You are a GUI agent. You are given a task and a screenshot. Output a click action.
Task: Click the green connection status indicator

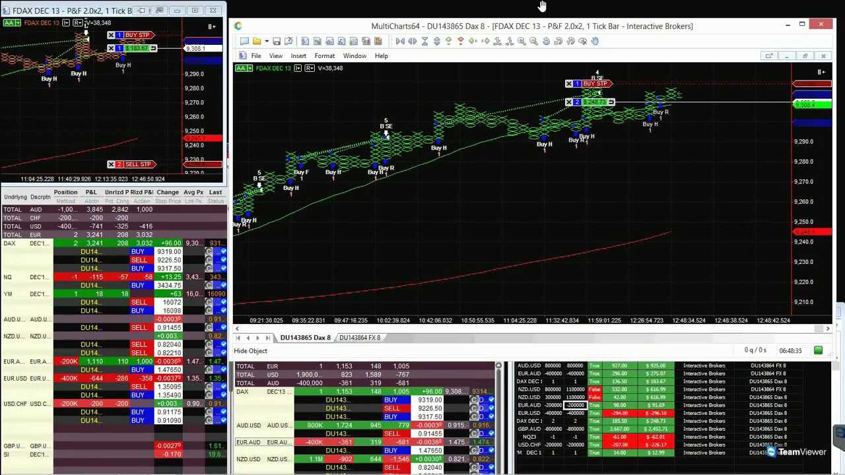(818, 350)
